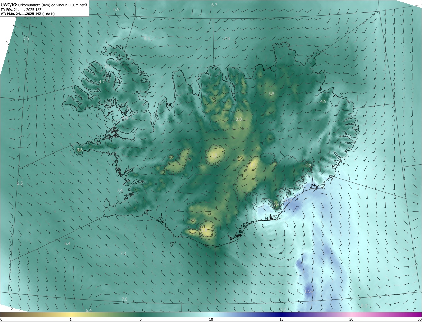This screenshot has height=322, width=422.
Task: Click the 6.5 value label west of Iceland
Action: tap(20, 183)
